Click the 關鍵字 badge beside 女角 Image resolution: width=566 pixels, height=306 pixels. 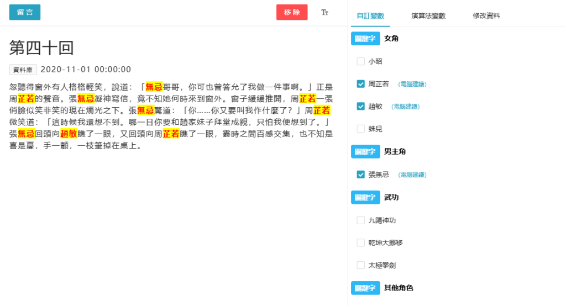pos(365,39)
